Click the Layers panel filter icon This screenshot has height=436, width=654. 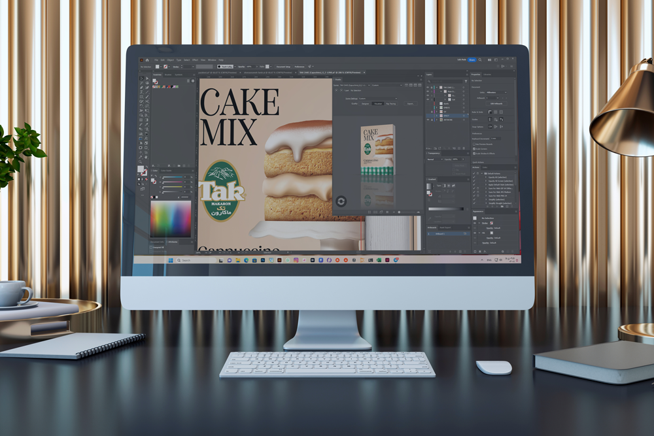[x=465, y=81]
